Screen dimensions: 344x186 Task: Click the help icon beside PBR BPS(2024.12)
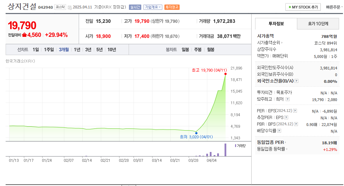(x=296, y=124)
